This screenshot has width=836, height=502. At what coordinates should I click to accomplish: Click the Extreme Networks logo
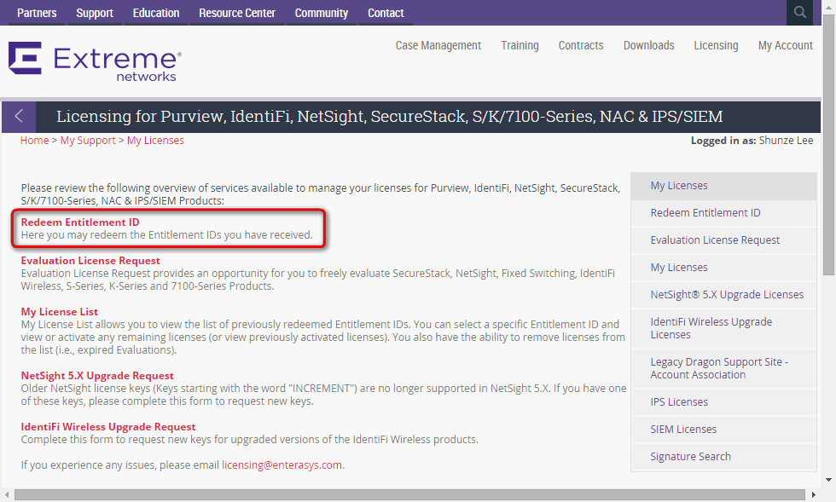click(95, 62)
